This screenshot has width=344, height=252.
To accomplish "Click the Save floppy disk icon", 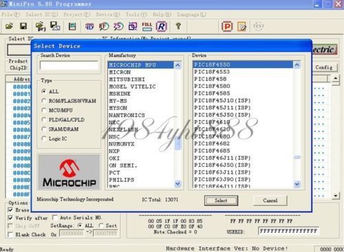I will pos(23,26).
